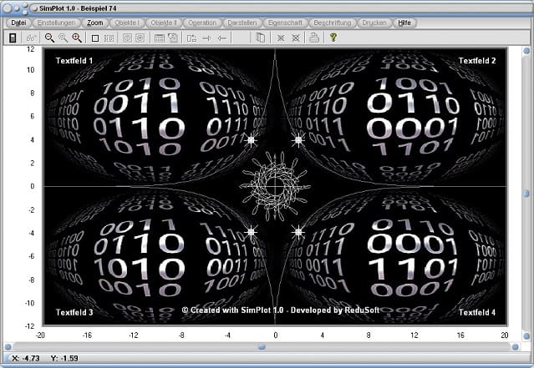Click the Textfeld 4 label
Viewport: 534px width, 368px height.
pos(477,312)
